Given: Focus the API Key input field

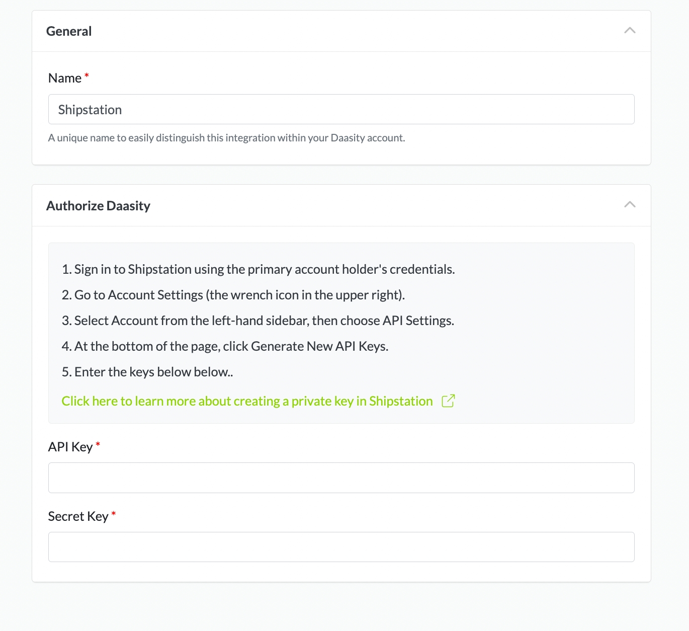Looking at the screenshot, I should point(341,478).
